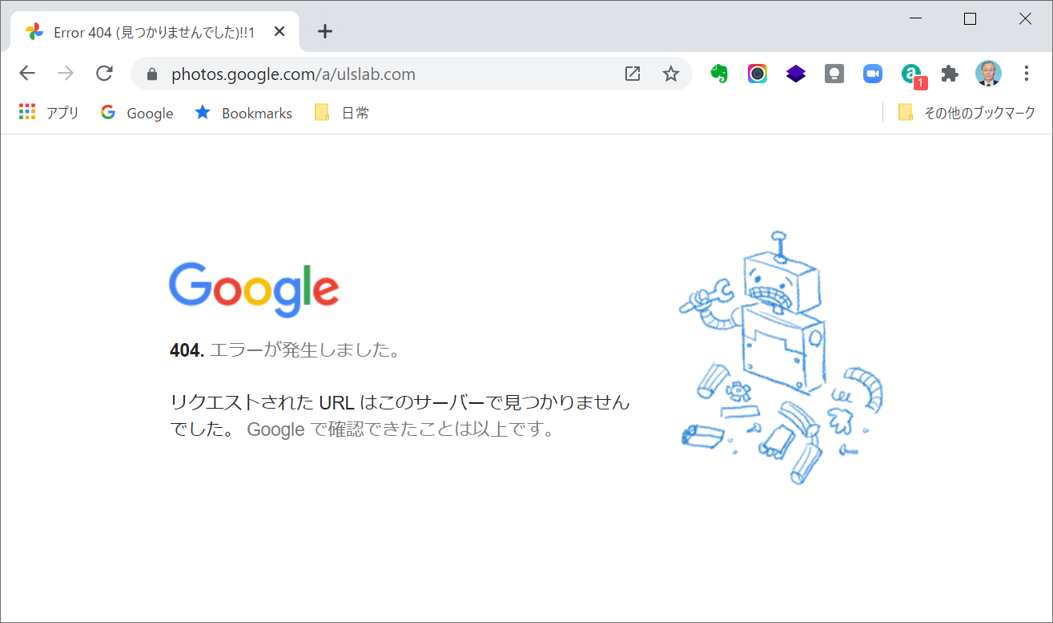Click the user profile avatar
The width and height of the screenshot is (1053, 623).
988,74
